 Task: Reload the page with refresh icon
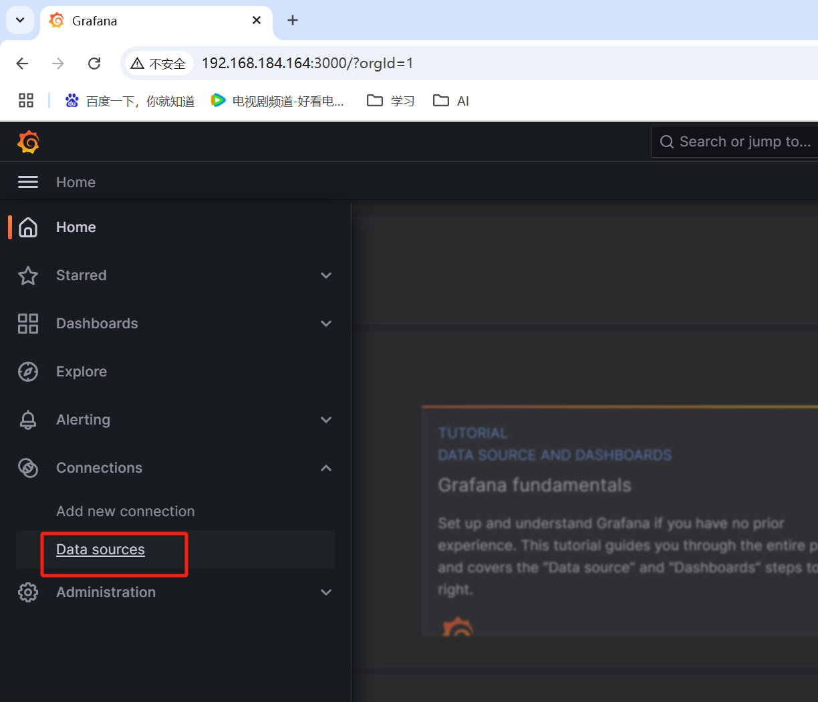(x=94, y=64)
